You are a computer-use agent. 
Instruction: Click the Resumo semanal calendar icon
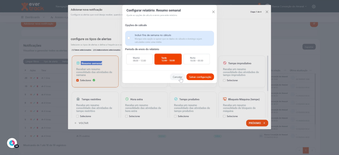pyautogui.click(x=78, y=63)
